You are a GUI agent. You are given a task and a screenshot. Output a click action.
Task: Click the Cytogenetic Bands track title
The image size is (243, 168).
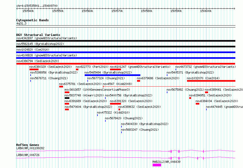pos(32,20)
